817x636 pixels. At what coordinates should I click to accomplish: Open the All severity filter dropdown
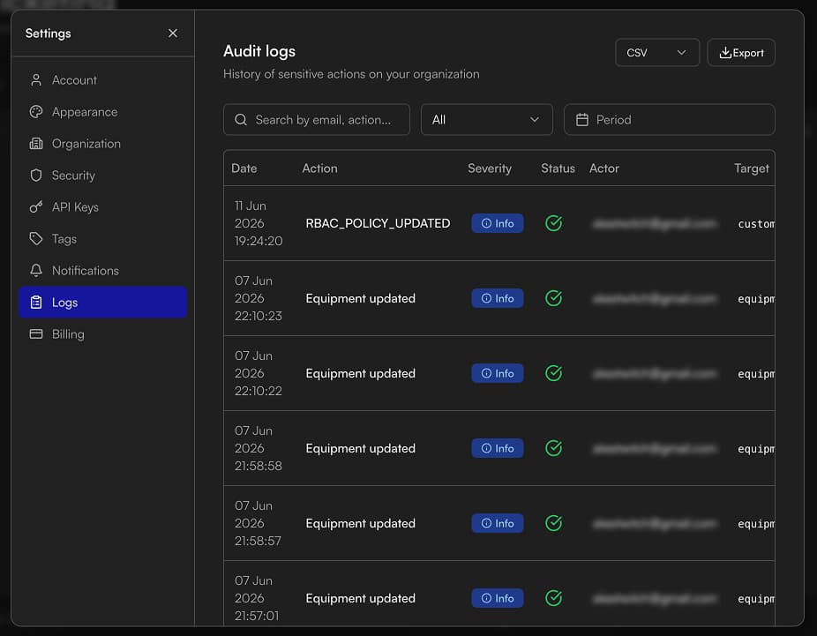(x=487, y=120)
